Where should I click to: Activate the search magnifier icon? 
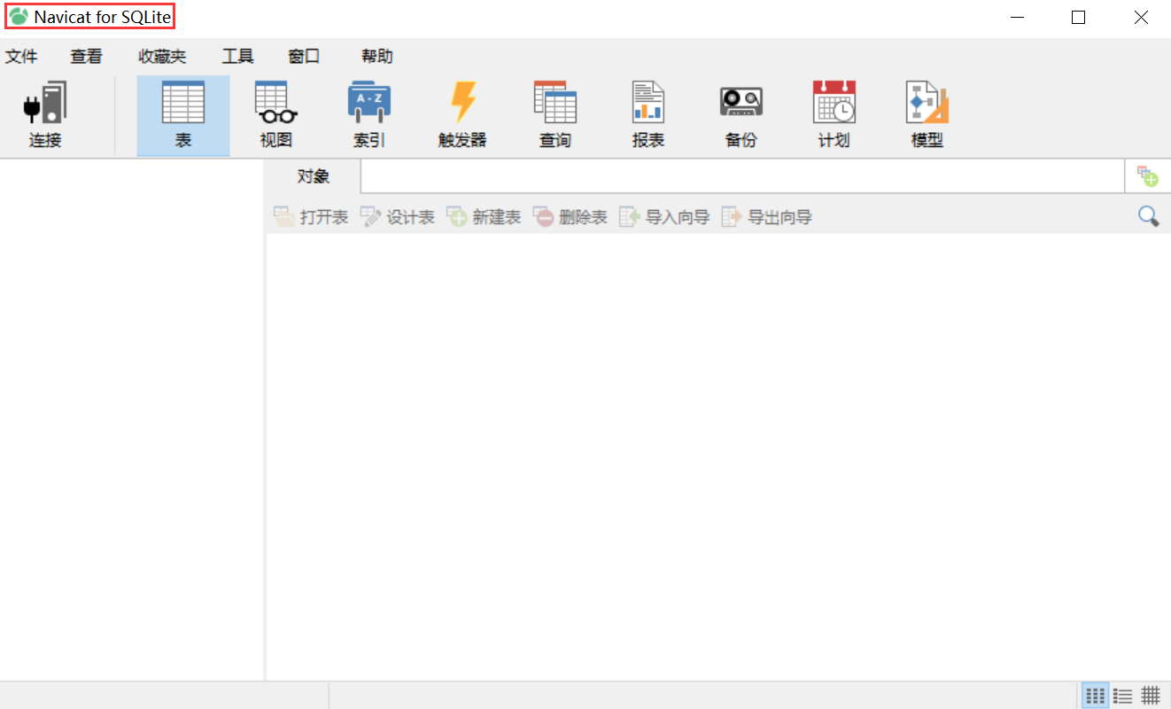coord(1149,215)
